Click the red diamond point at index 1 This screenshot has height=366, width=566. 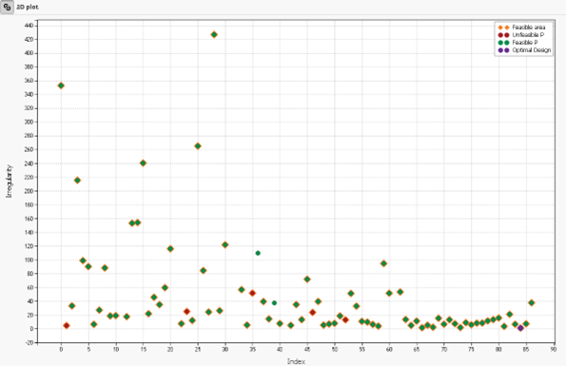(x=67, y=326)
